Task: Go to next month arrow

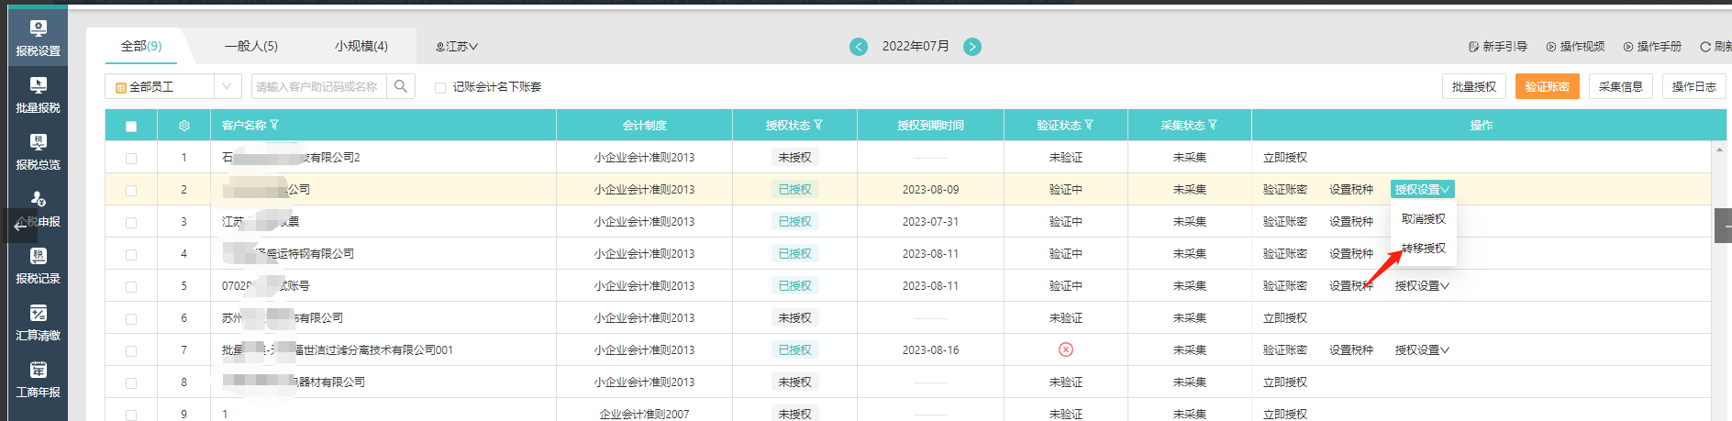Action: point(972,47)
